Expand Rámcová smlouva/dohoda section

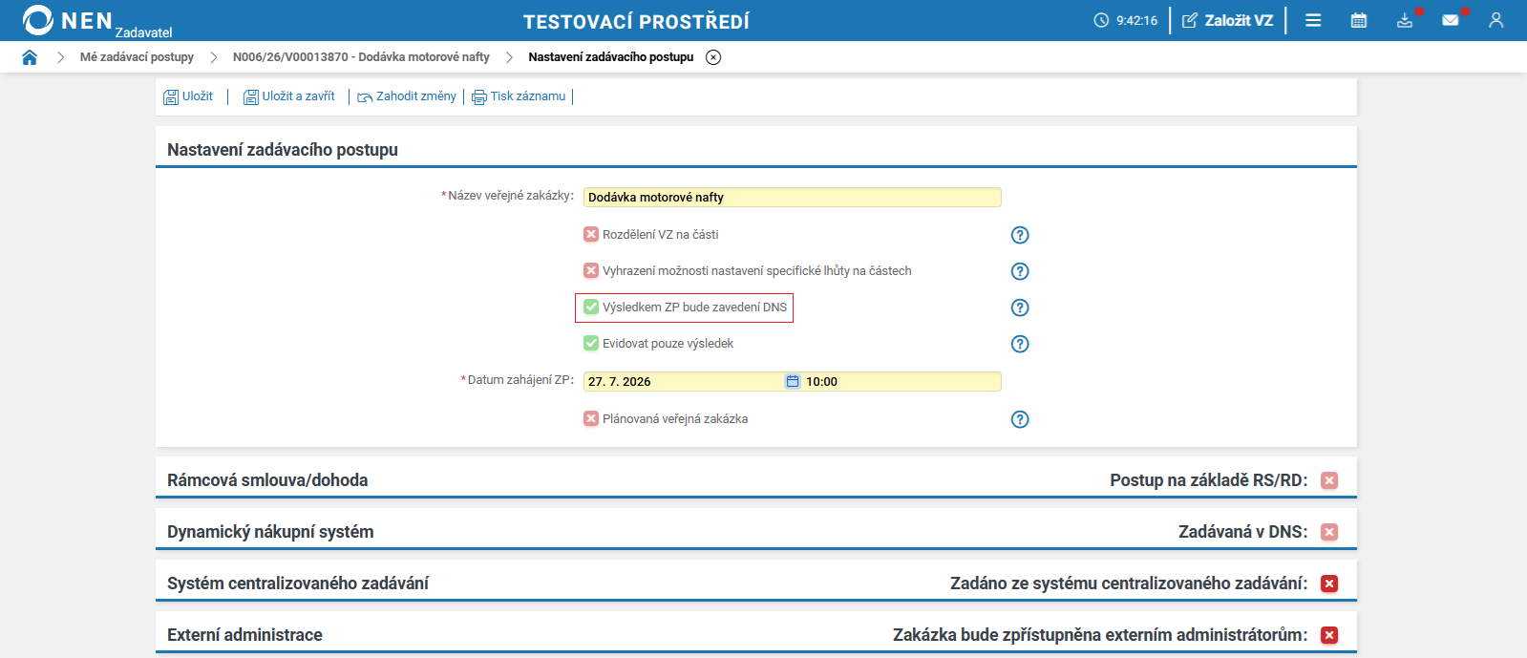pyautogui.click(x=267, y=480)
